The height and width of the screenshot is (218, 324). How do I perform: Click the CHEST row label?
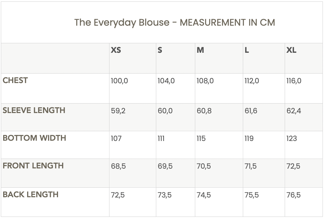(15, 80)
